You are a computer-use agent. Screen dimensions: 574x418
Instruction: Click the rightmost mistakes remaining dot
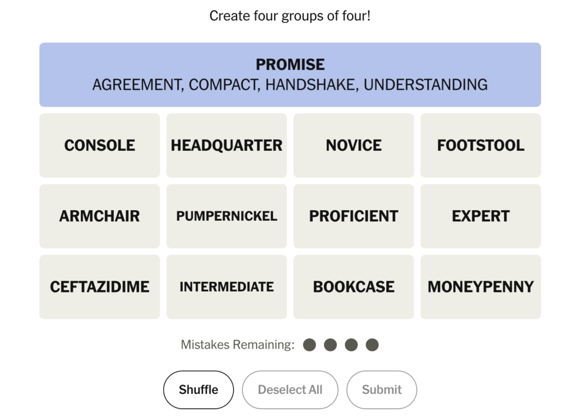pyautogui.click(x=372, y=345)
